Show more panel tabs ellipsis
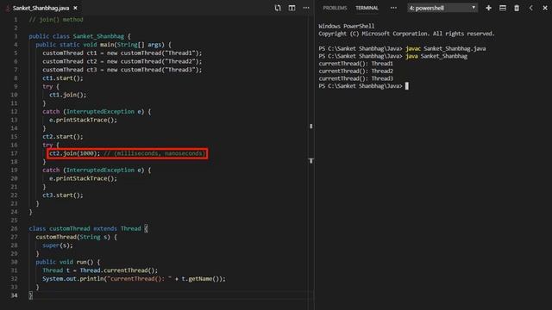Viewport: 552px width, 310px height. click(393, 8)
